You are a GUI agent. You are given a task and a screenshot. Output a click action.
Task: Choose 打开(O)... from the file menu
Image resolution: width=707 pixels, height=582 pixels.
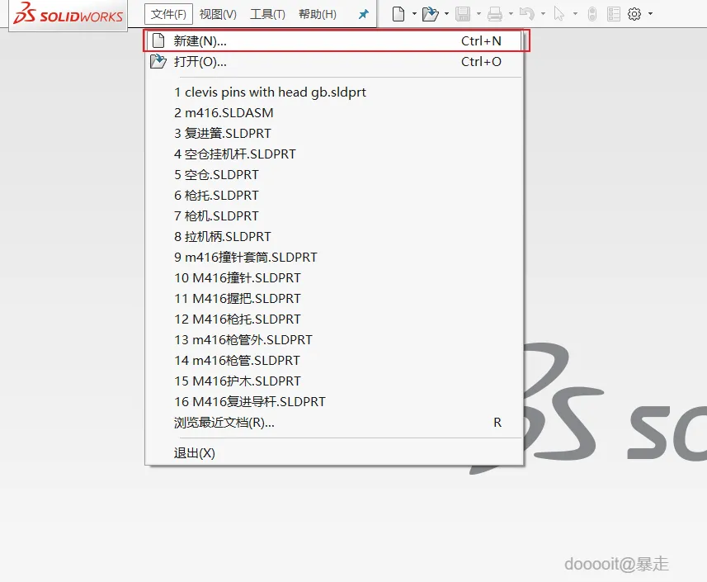tap(334, 62)
